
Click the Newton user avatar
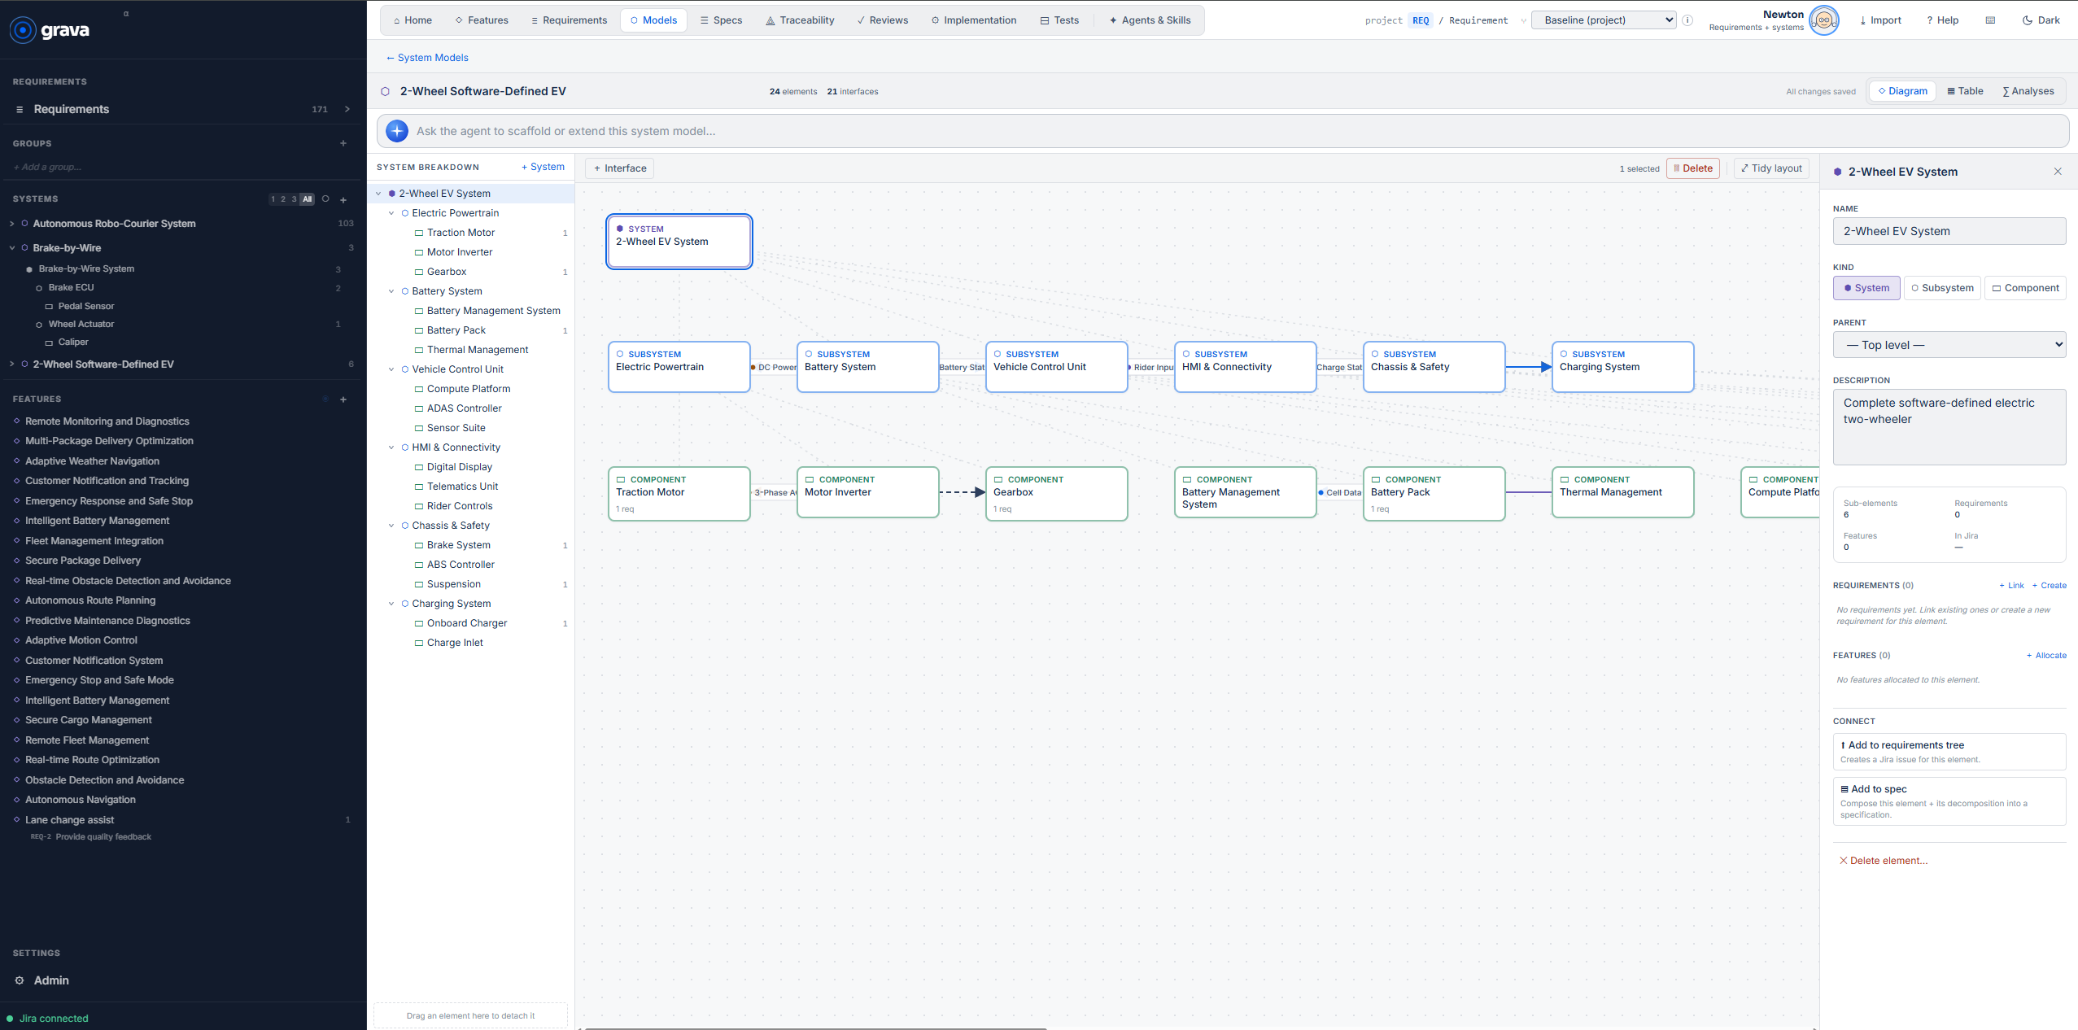1824,20
